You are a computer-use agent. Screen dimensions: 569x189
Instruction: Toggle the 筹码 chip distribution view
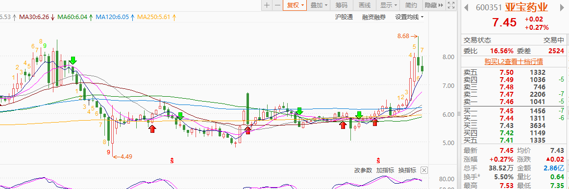click(342, 5)
